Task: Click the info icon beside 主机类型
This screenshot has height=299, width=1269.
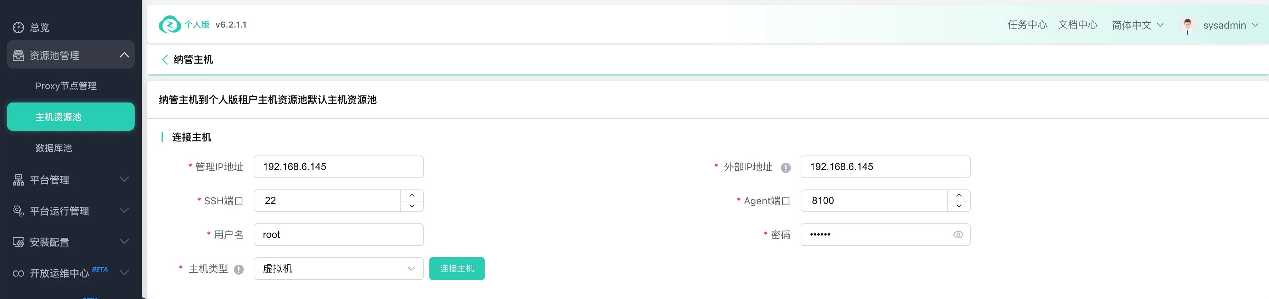Action: [239, 270]
